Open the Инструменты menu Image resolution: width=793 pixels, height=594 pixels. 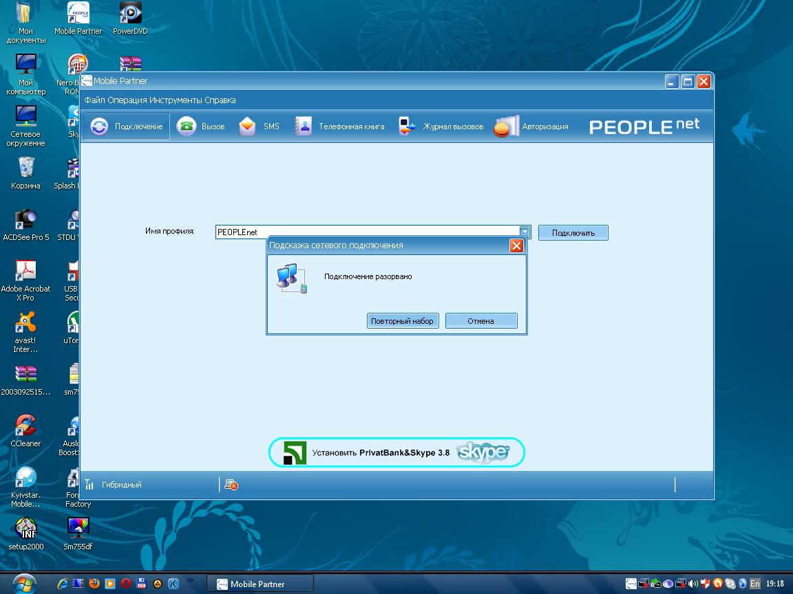(x=176, y=100)
